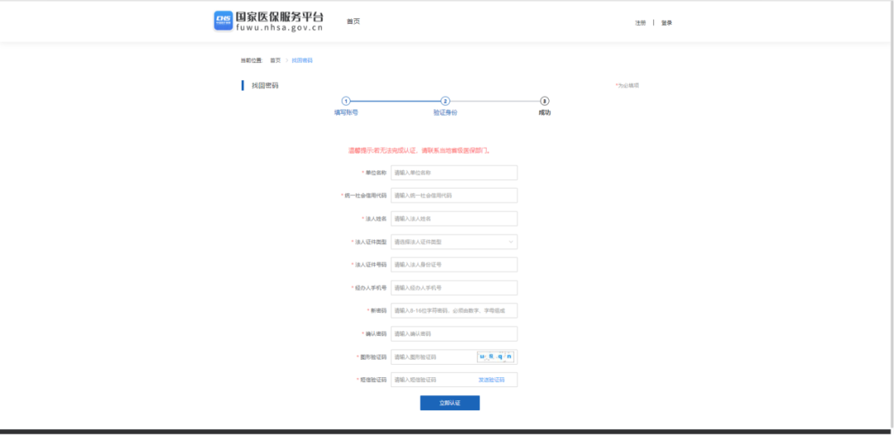Click the step 2 circle 验证身份
The width and height of the screenshot is (894, 435).
[x=445, y=101]
